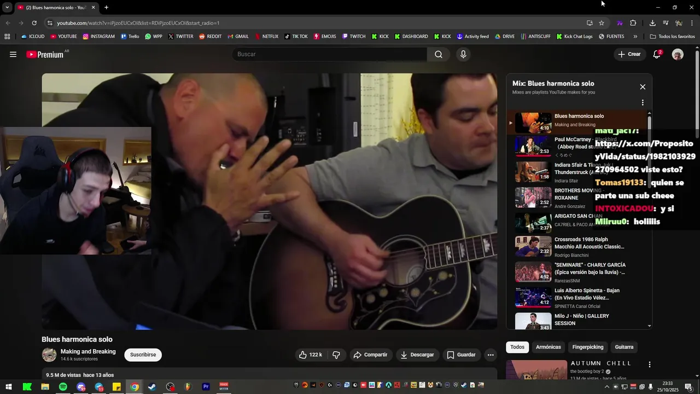Like the video with thumbs up
The width and height of the screenshot is (700, 394).
coord(310,355)
